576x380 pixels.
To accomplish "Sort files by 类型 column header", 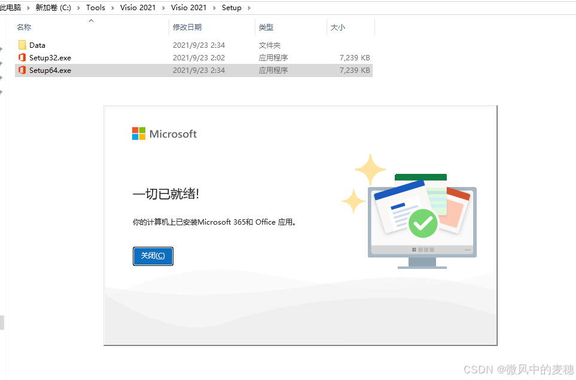I will tap(266, 27).
